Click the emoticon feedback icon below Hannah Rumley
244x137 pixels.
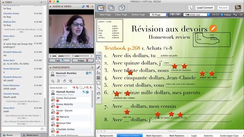pos(53,81)
